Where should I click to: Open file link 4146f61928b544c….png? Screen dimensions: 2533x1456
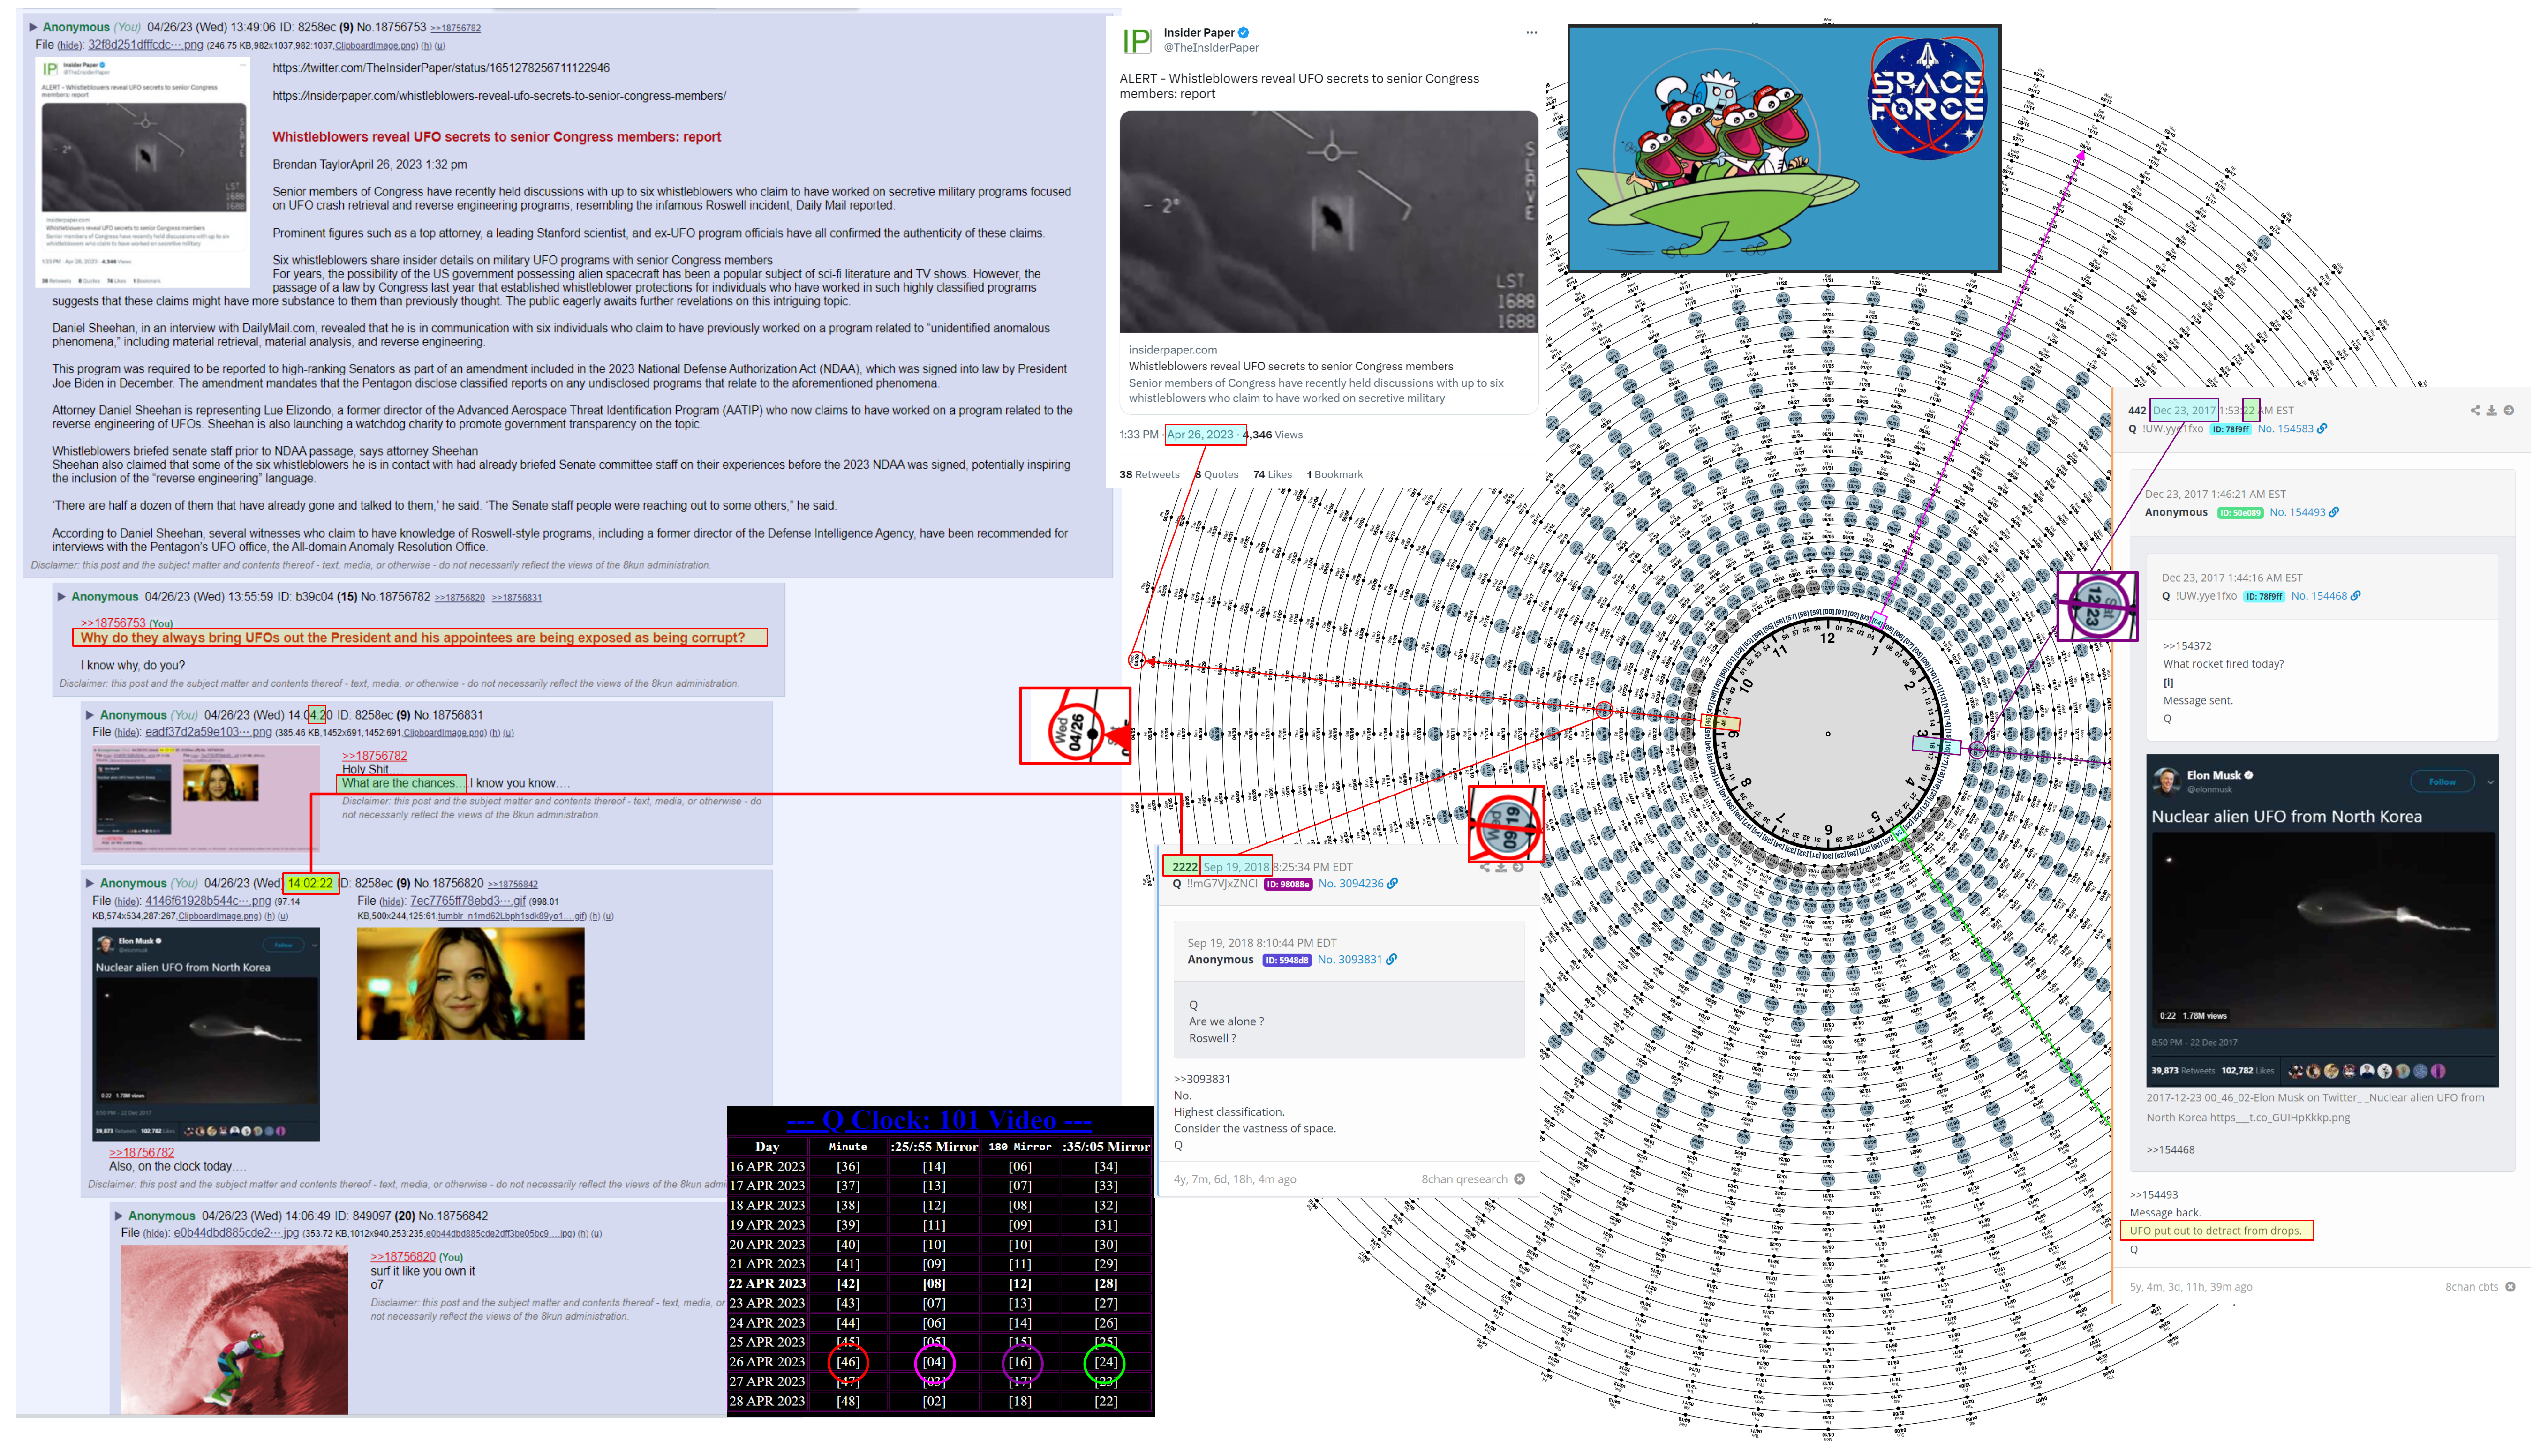coord(208,901)
